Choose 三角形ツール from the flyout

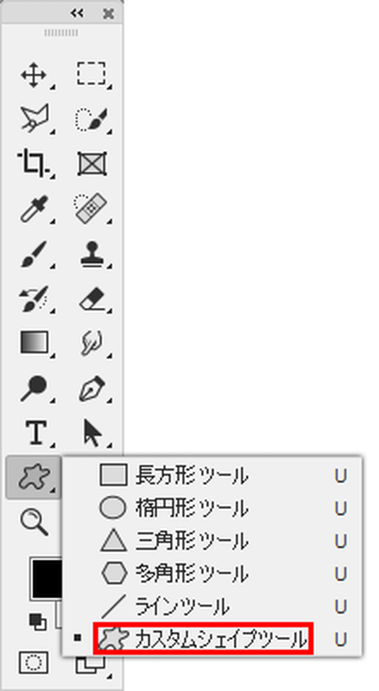point(192,541)
